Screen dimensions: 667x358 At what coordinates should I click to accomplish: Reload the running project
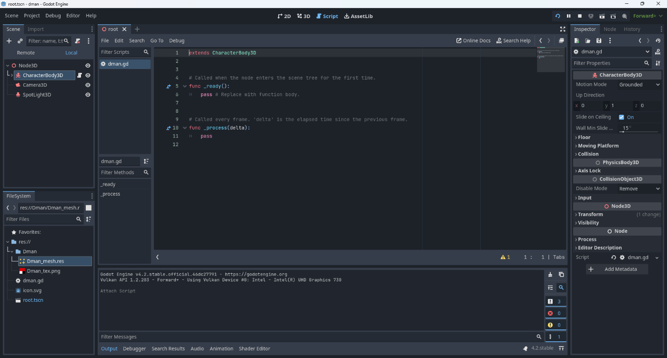558,16
